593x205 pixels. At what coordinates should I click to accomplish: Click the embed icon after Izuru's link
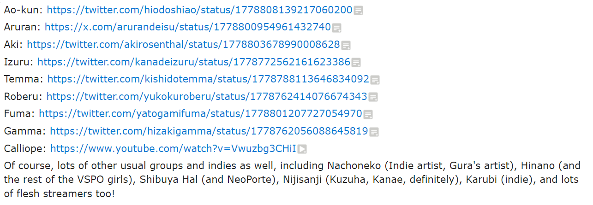[356, 63]
